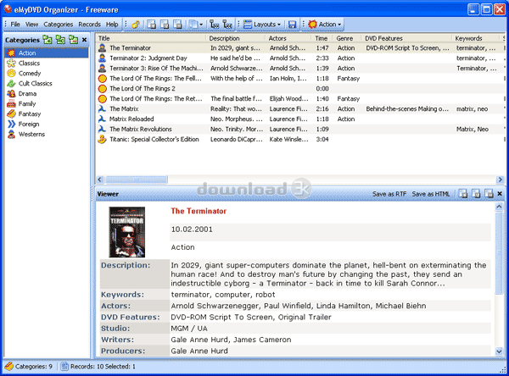Click the second window icon in the Viewer header
The height and width of the screenshot is (376, 509).
coord(476,194)
